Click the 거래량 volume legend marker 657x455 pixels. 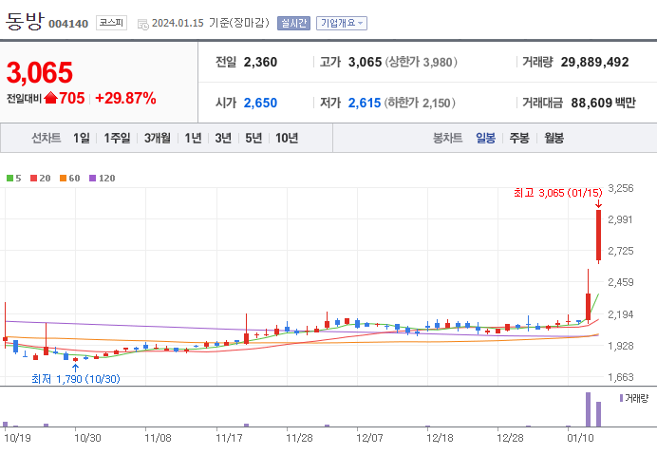click(x=621, y=398)
